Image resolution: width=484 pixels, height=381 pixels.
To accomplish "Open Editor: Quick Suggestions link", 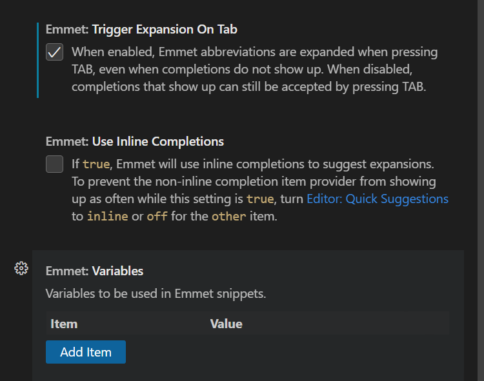I will tap(378, 199).
